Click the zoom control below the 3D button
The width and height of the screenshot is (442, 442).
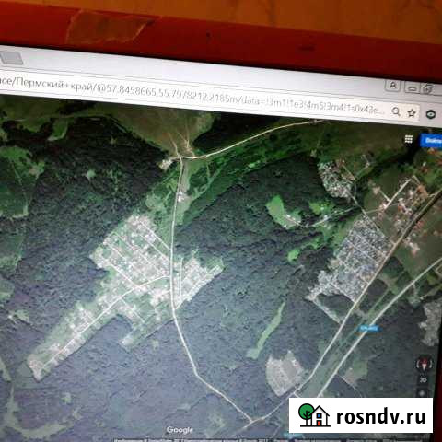click(423, 392)
